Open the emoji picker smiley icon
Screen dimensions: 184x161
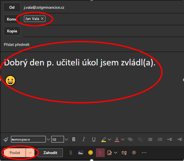(x=90, y=153)
